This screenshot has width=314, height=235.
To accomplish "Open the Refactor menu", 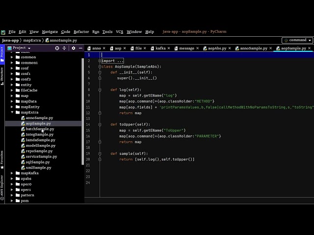I will (x=81, y=32).
